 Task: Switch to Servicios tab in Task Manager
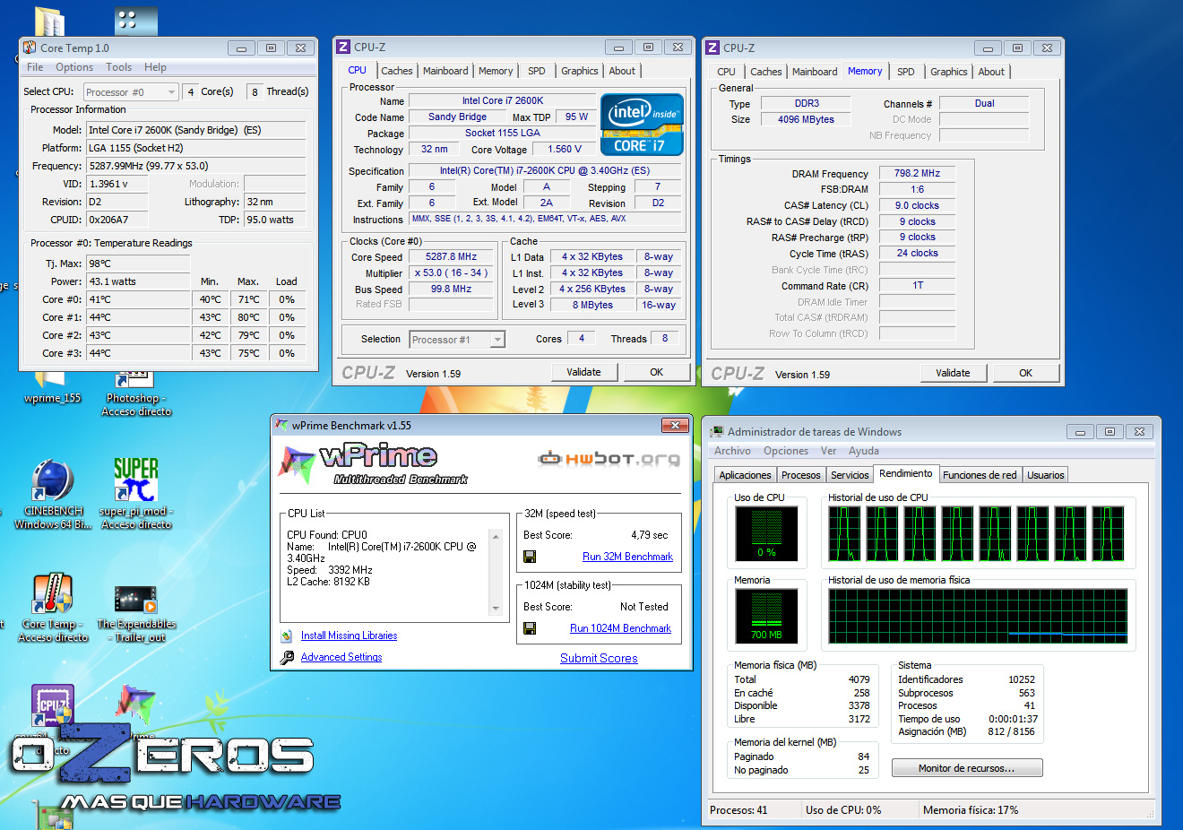click(850, 475)
